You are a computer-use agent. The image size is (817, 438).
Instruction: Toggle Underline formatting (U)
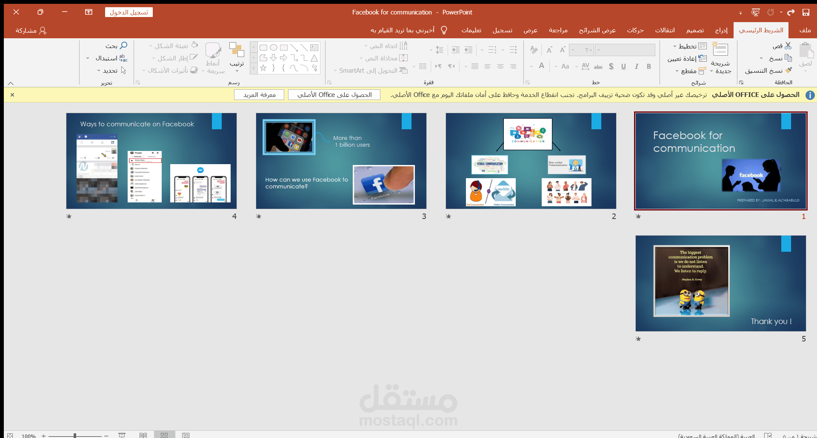click(623, 66)
